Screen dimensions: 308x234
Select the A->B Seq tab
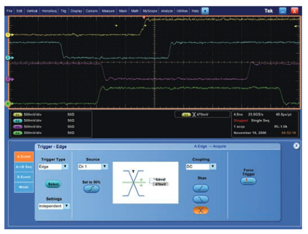pos(24,167)
